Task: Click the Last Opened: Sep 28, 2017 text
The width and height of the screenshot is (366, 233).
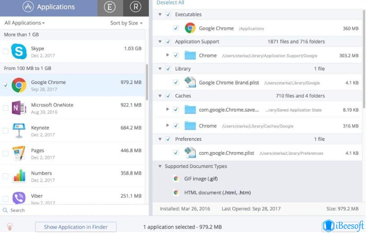Action: point(251,209)
